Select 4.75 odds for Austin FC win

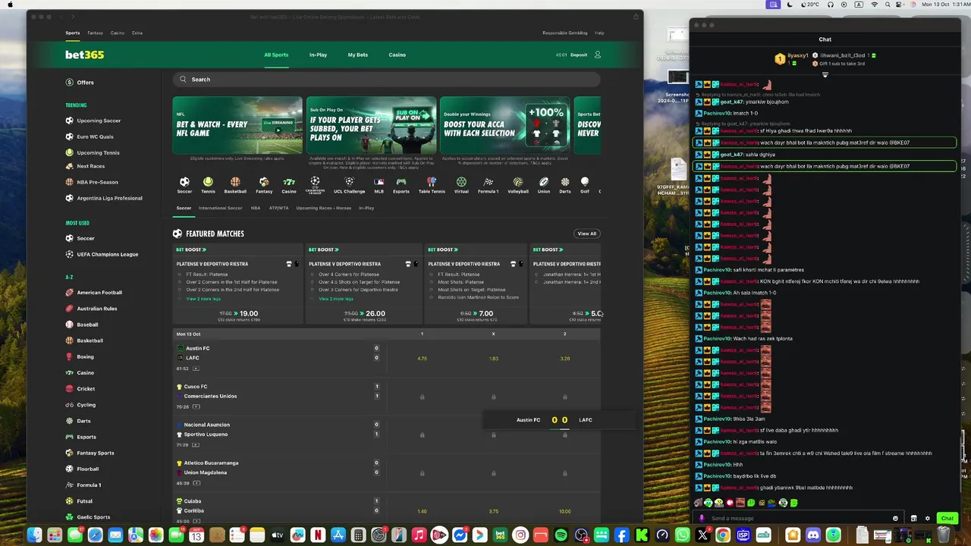422,358
